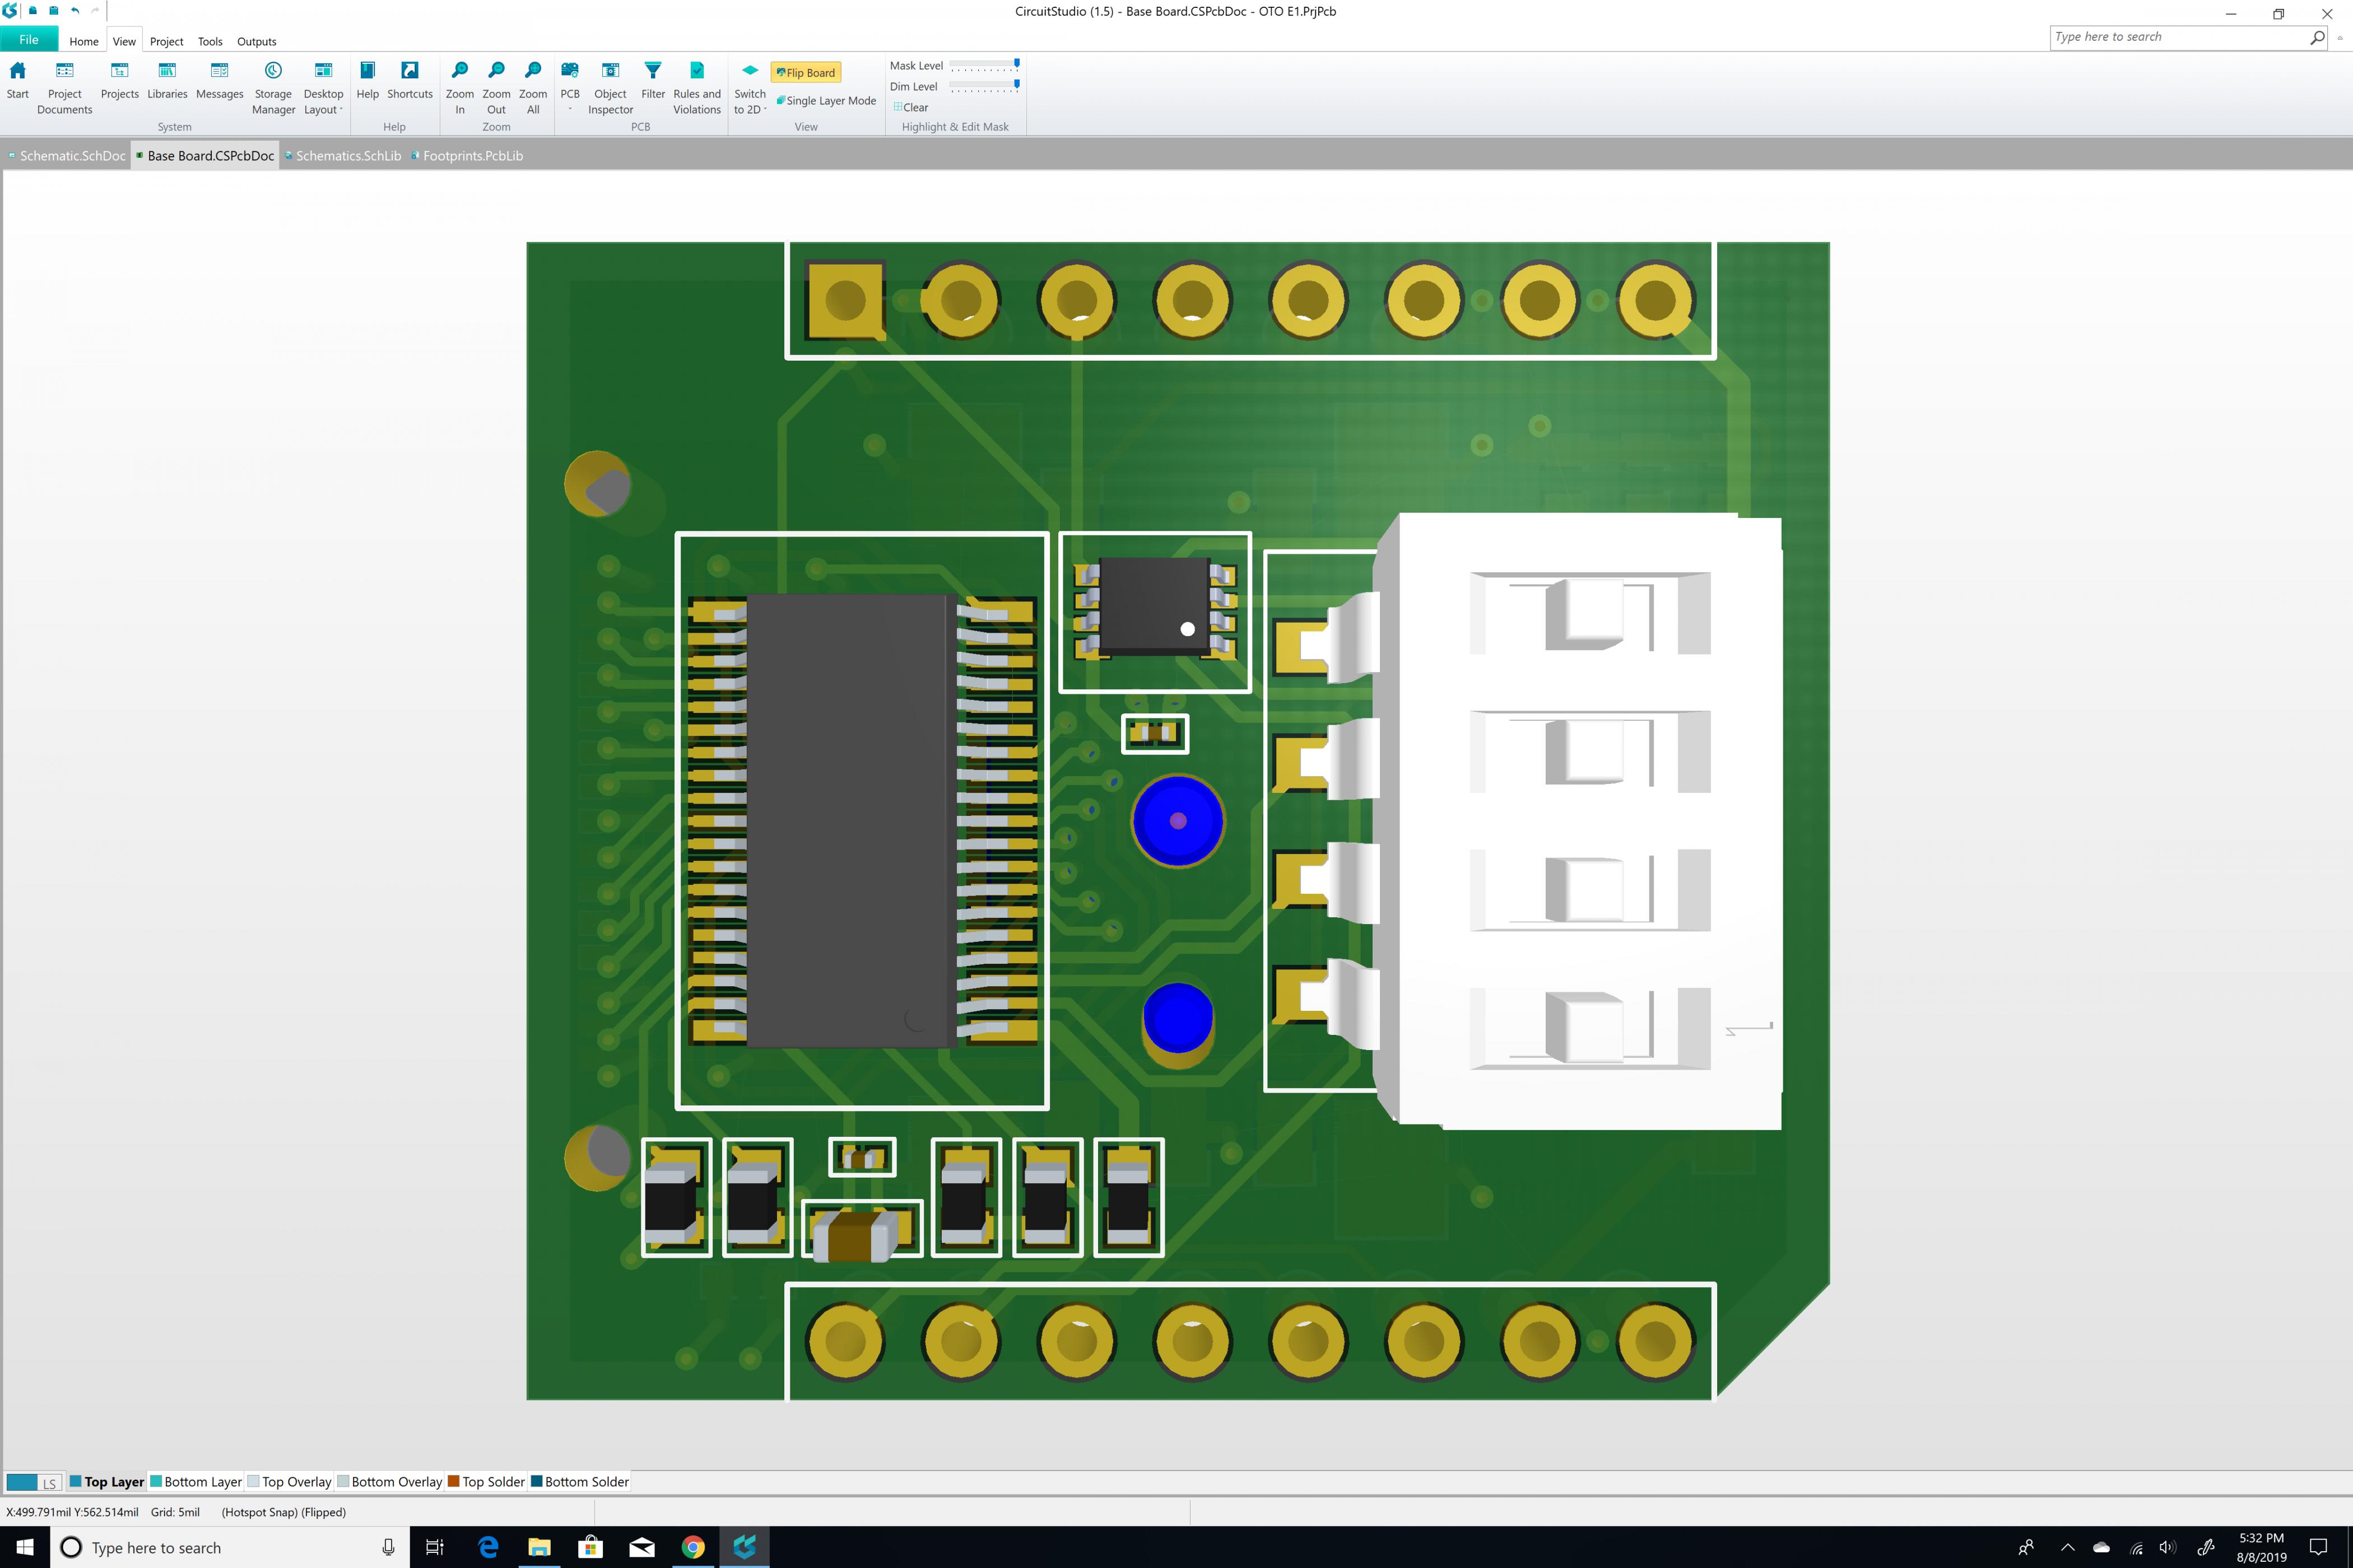Viewport: 2353px width, 1568px height.
Task: Click the undo quick-access icon
Action: tap(75, 11)
